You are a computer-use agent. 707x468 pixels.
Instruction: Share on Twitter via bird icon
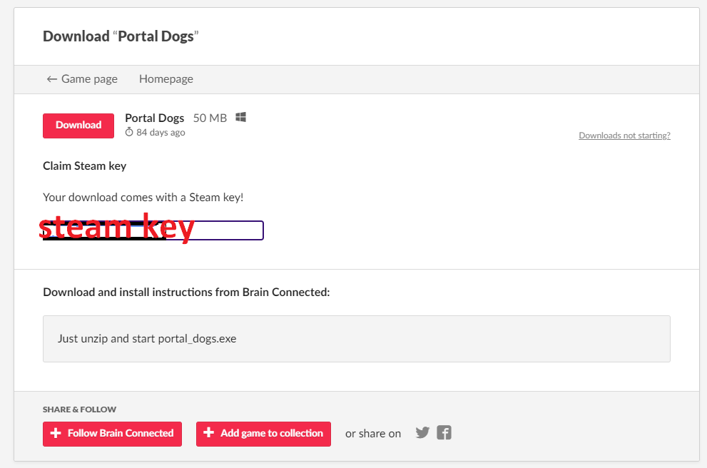click(422, 433)
